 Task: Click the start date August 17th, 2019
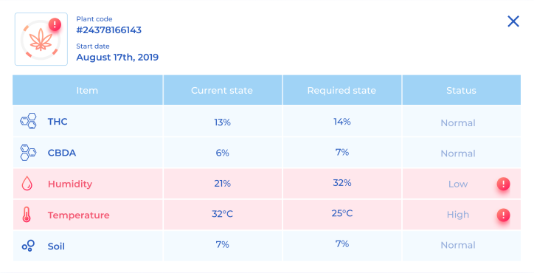(117, 57)
